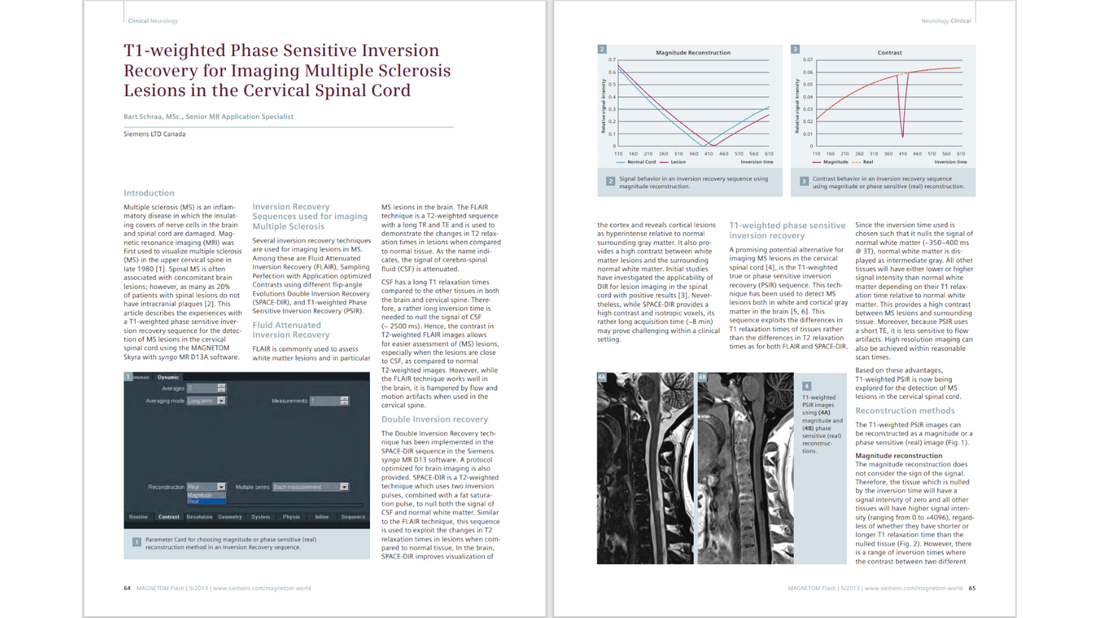Click the figure 4 caption text
The width and height of the screenshot is (1098, 618).
coord(822,425)
